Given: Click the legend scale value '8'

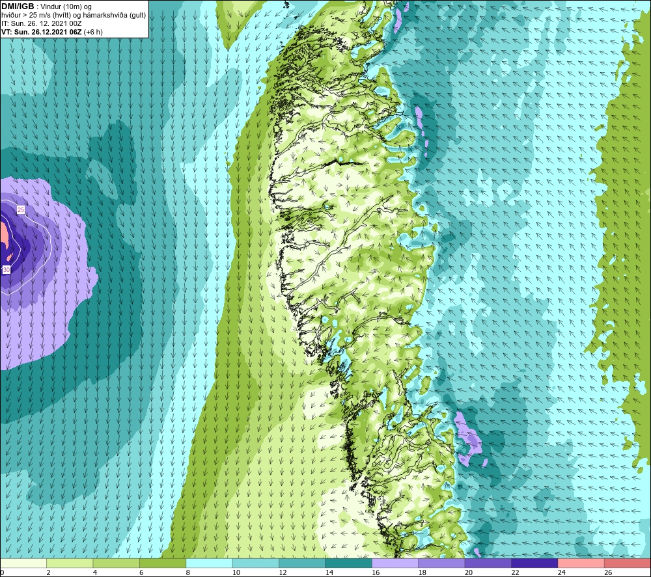Looking at the screenshot, I should [x=188, y=573].
